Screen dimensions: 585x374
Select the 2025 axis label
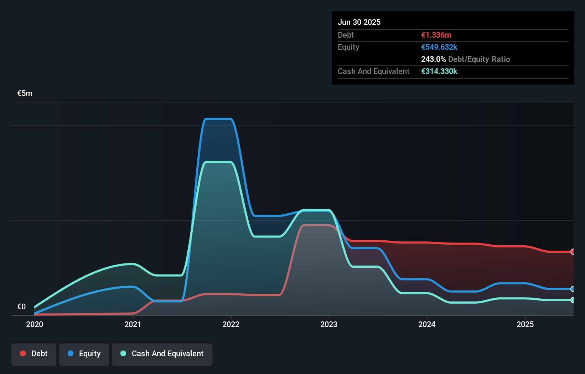pos(526,324)
